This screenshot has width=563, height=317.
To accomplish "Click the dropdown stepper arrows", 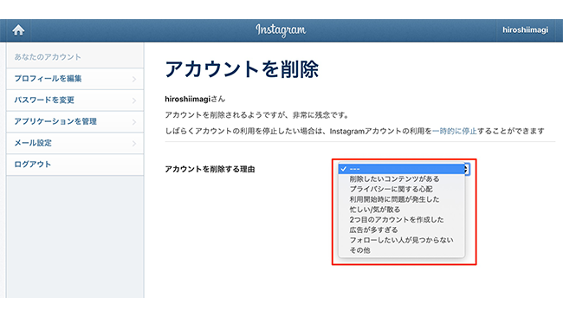I will pyautogui.click(x=467, y=169).
